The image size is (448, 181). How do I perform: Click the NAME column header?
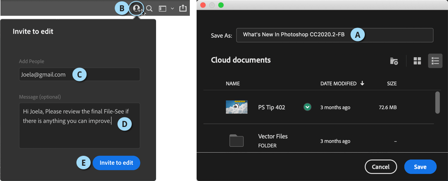[233, 84]
